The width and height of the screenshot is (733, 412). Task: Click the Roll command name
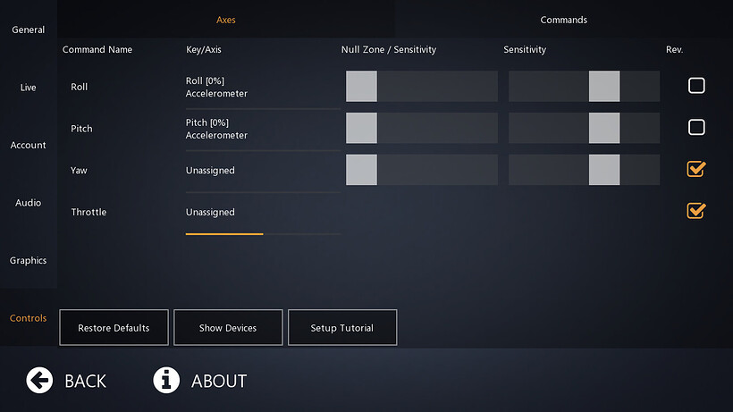point(79,87)
